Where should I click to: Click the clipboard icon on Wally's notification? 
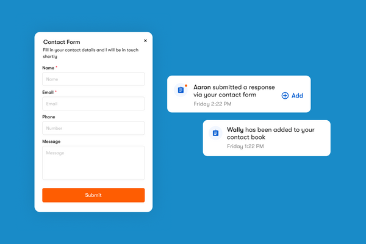(x=215, y=133)
